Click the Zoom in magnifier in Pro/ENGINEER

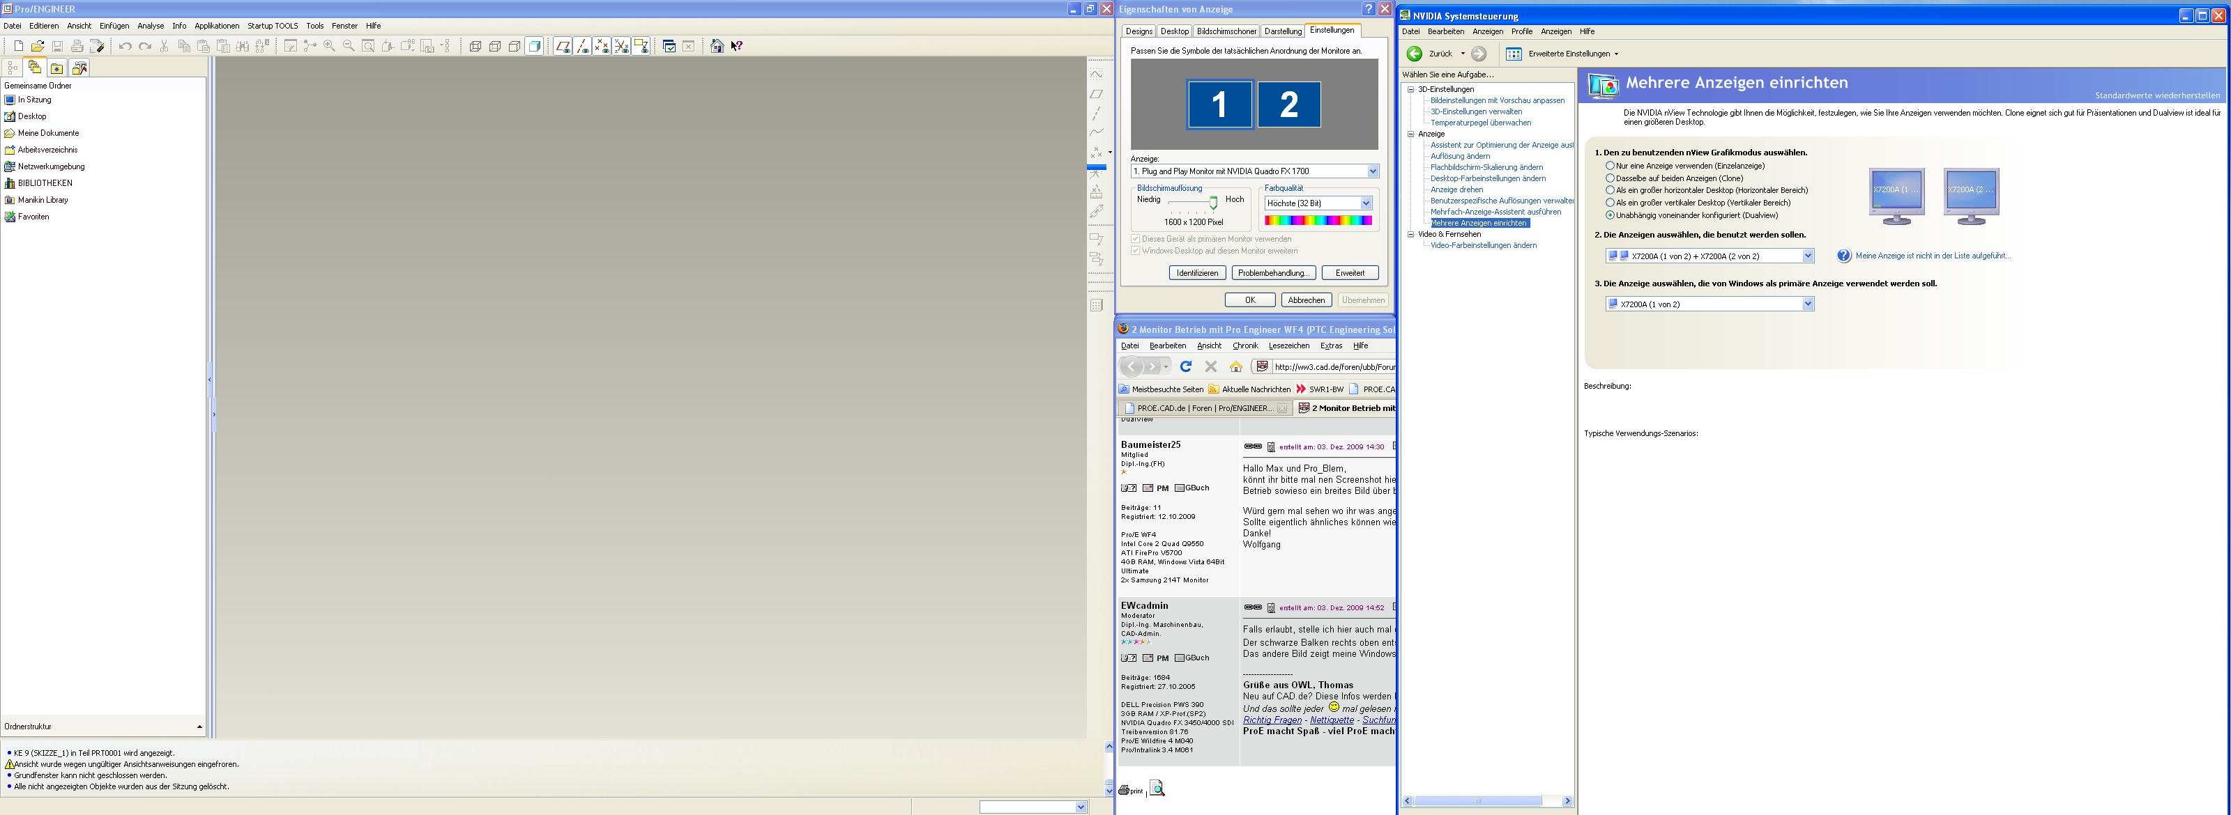(x=329, y=46)
